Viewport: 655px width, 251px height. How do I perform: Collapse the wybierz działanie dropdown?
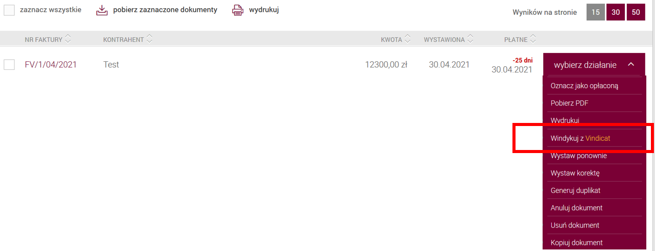click(x=594, y=65)
